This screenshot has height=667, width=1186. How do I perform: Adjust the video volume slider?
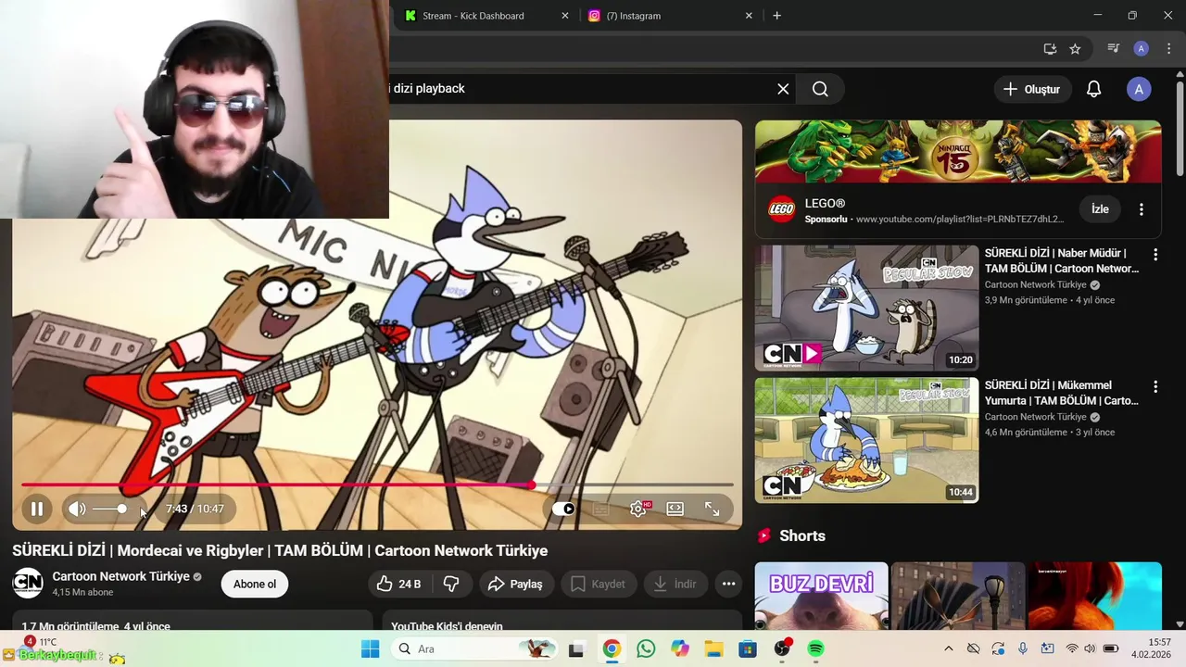click(109, 509)
